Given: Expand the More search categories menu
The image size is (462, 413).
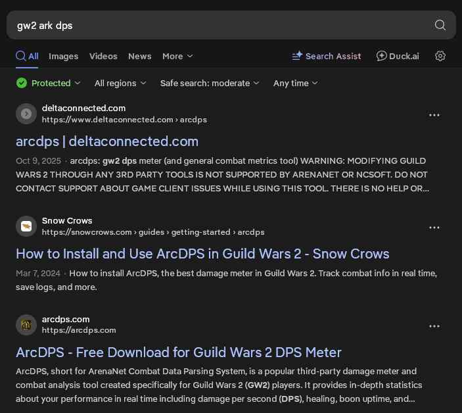Looking at the screenshot, I should coord(177,56).
